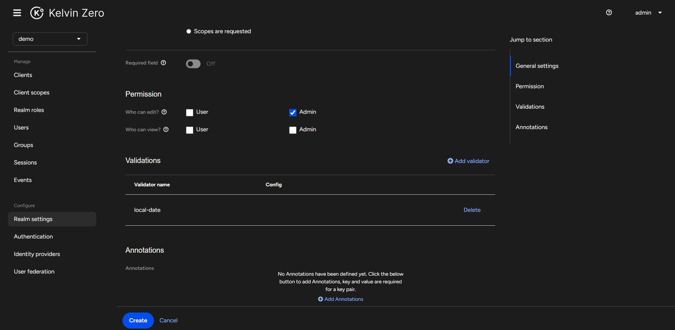Click the Create button
The height and width of the screenshot is (330, 675).
[x=138, y=320]
